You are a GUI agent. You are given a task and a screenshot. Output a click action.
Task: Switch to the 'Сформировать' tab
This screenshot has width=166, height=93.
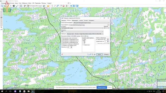tap(75, 21)
